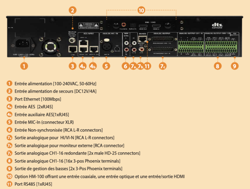Click the legend badge 2 beside alimentation de secours

pos(9,91)
